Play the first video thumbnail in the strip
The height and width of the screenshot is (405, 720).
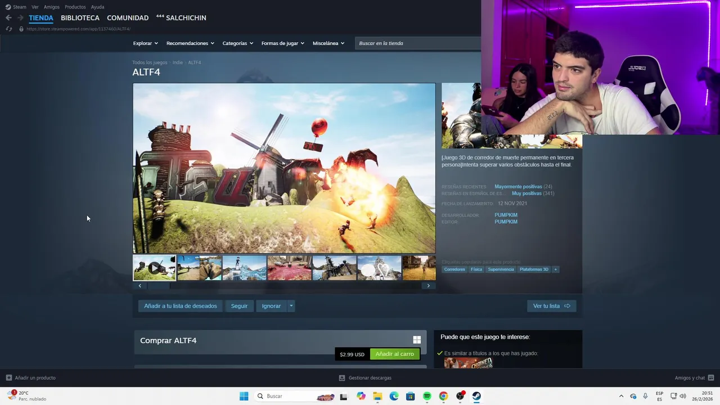[154, 268]
